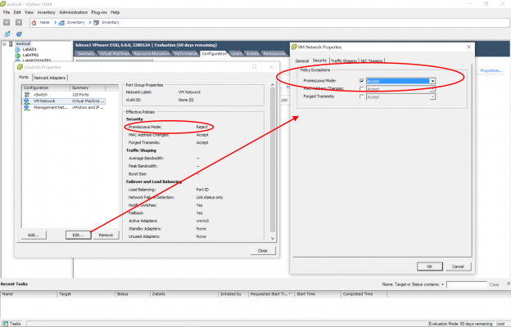
Task: Open the File menu
Action: pyautogui.click(x=7, y=12)
